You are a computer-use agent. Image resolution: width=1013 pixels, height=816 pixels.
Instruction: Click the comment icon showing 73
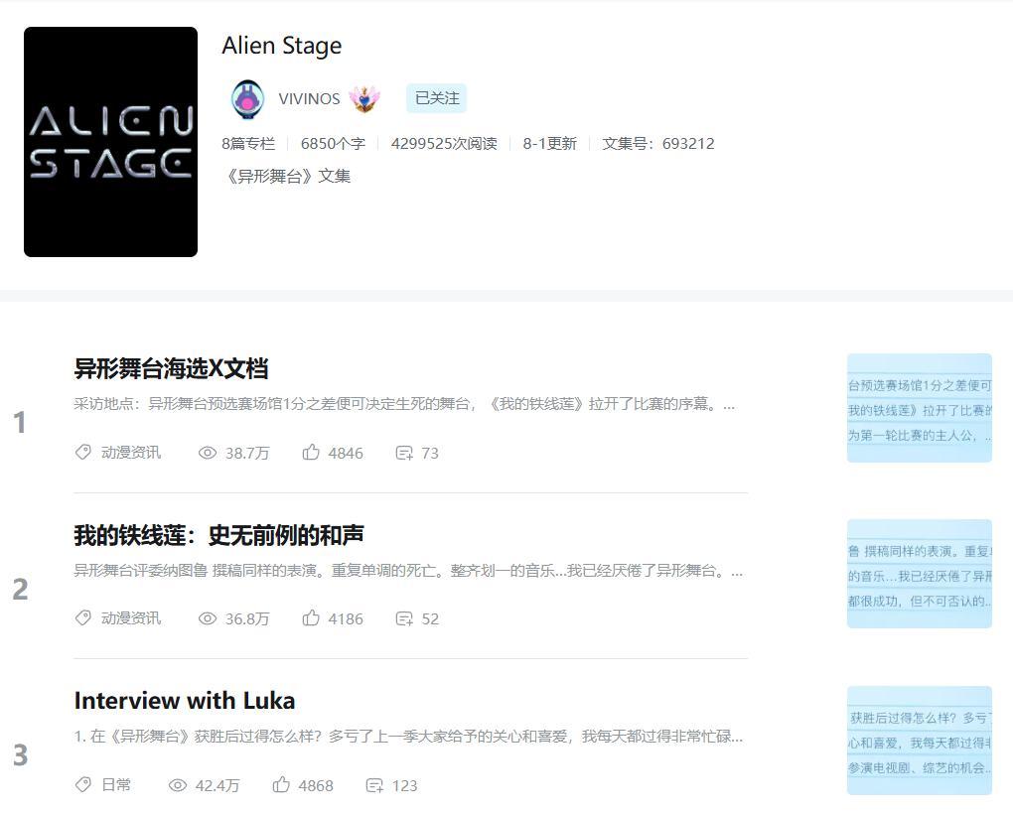(x=403, y=453)
